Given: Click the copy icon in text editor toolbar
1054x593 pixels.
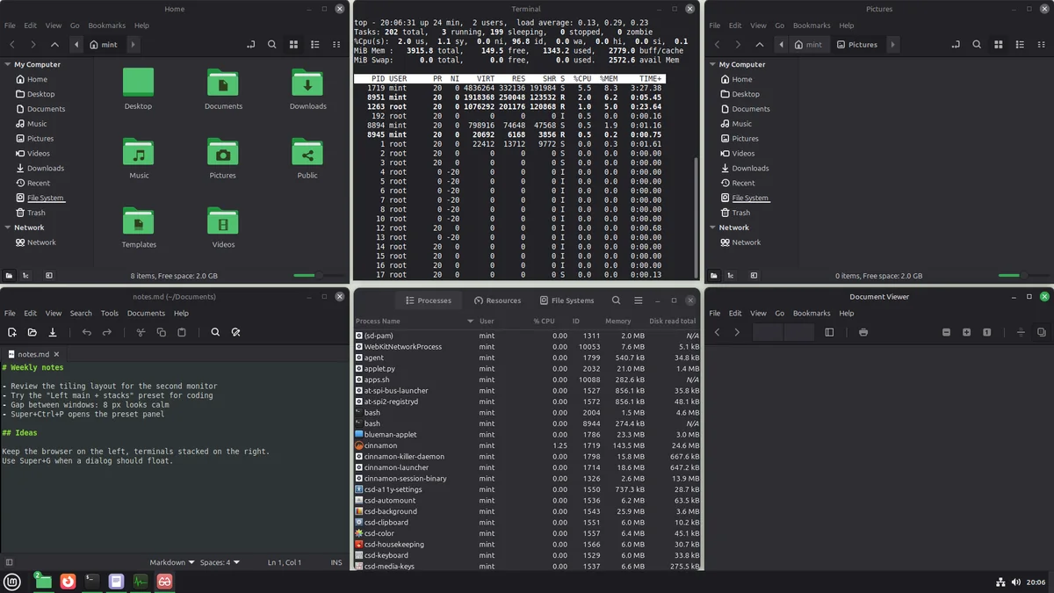Looking at the screenshot, I should [161, 333].
